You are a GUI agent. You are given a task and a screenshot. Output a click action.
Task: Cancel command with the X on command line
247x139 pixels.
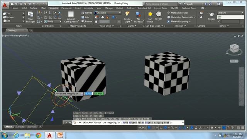(66, 123)
